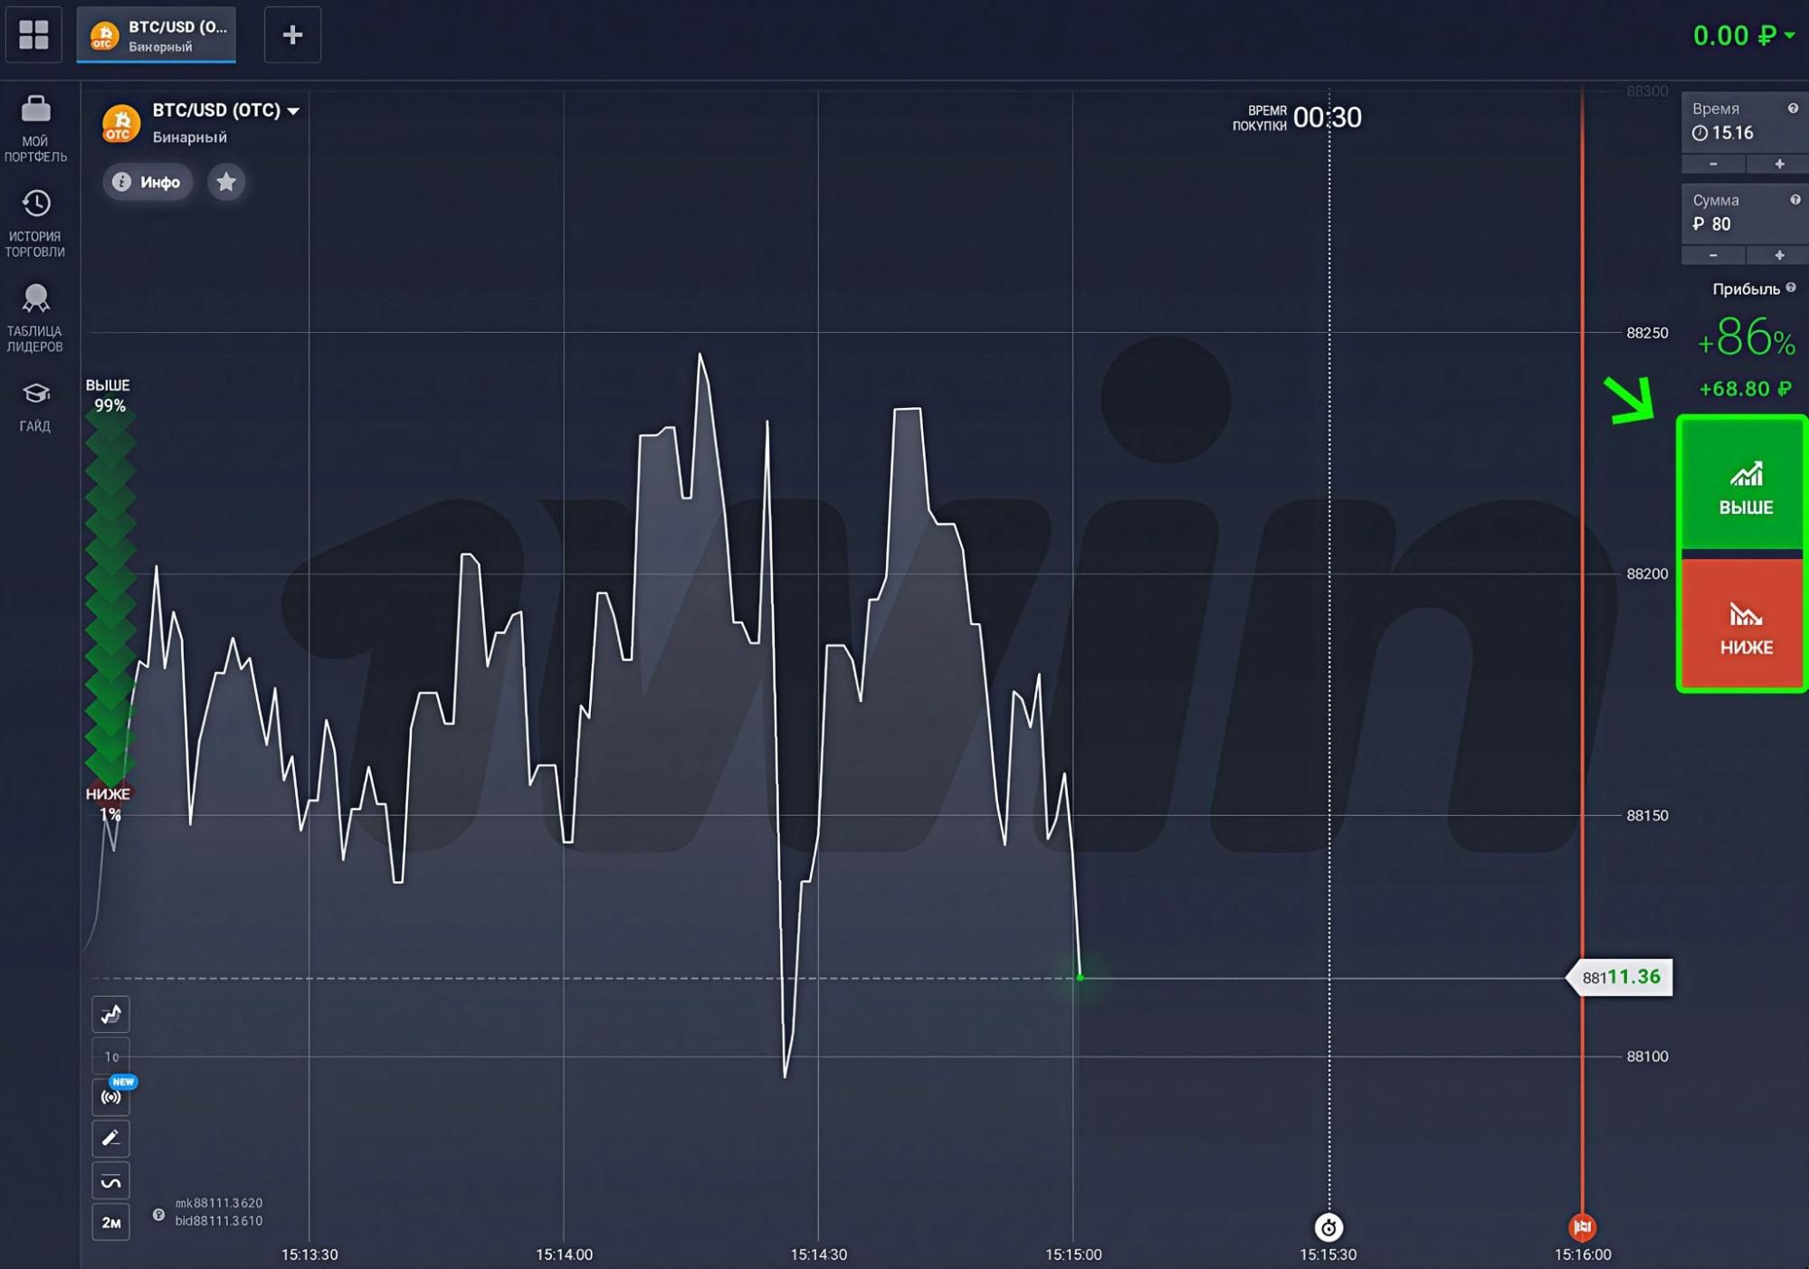
Task: Open the indicators wave icon
Action: pos(110,1181)
